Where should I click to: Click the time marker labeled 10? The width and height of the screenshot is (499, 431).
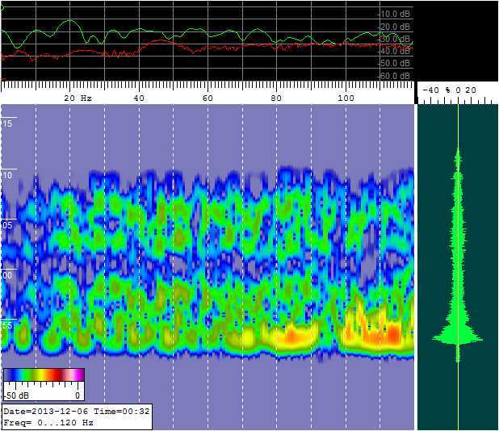click(x=7, y=175)
